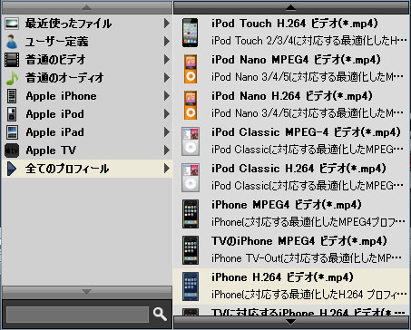
Task: Choose iPhone MPEG4 ビデオ profile
Action: [291, 214]
